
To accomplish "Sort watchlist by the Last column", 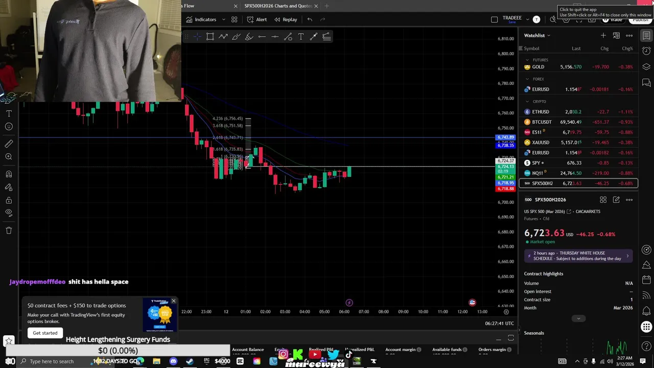I will (576, 49).
